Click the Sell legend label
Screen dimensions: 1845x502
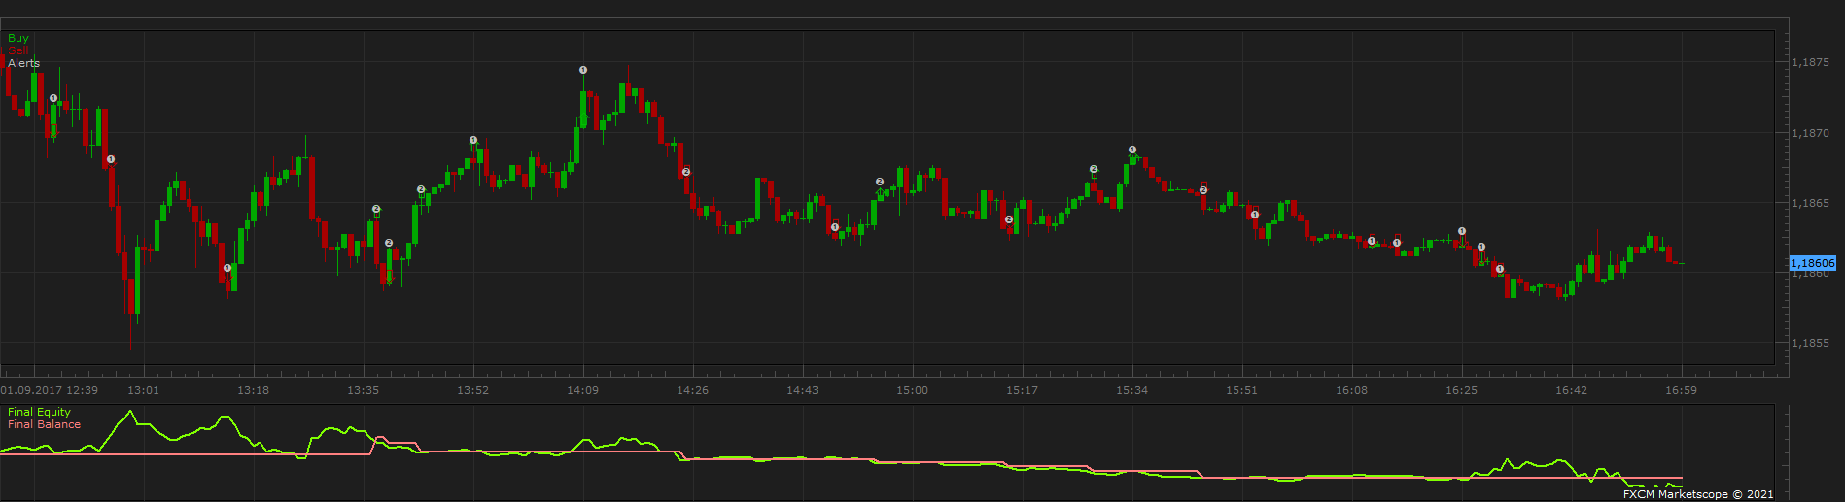17,50
